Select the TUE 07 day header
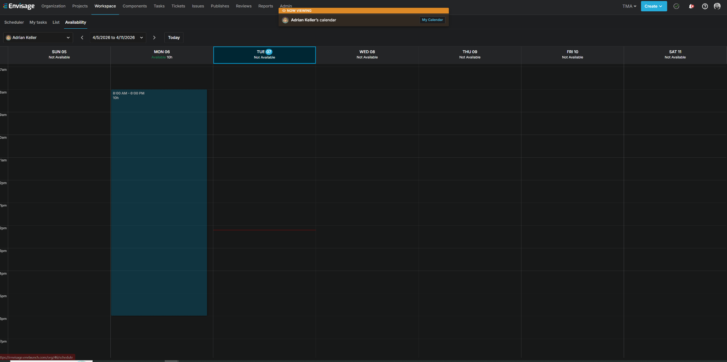 [x=264, y=55]
